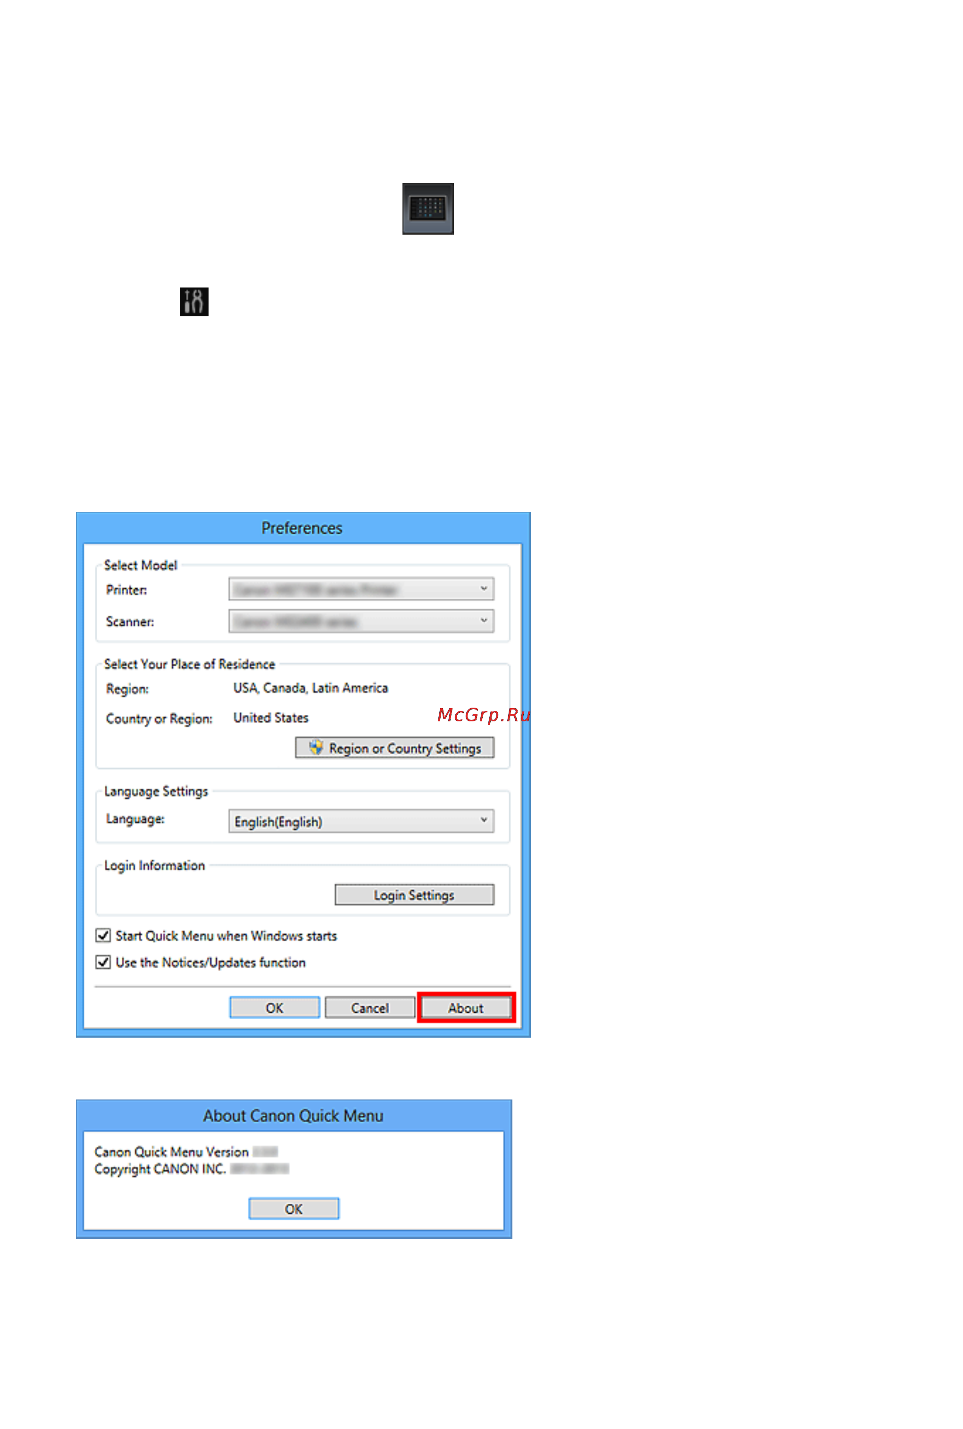Image resolution: width=963 pixels, height=1429 pixels.
Task: Toggle Use the Notices/Updates function checkbox
Action: coord(103,962)
